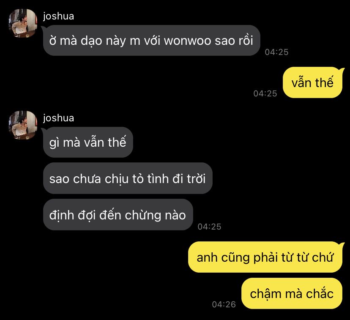Select the 'anh cũng phải từ từ chứ' bubble
The width and height of the screenshot is (350, 320).
coord(265,257)
